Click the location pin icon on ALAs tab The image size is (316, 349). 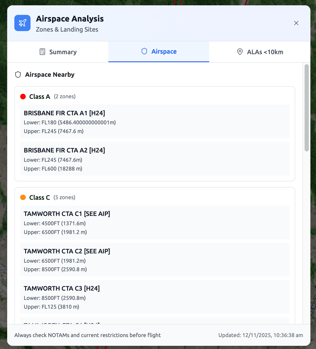pos(240,52)
